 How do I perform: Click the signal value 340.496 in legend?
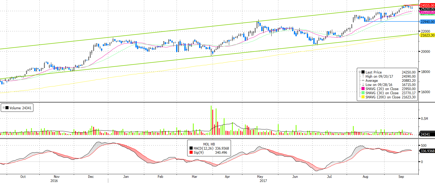[x=221, y=152]
